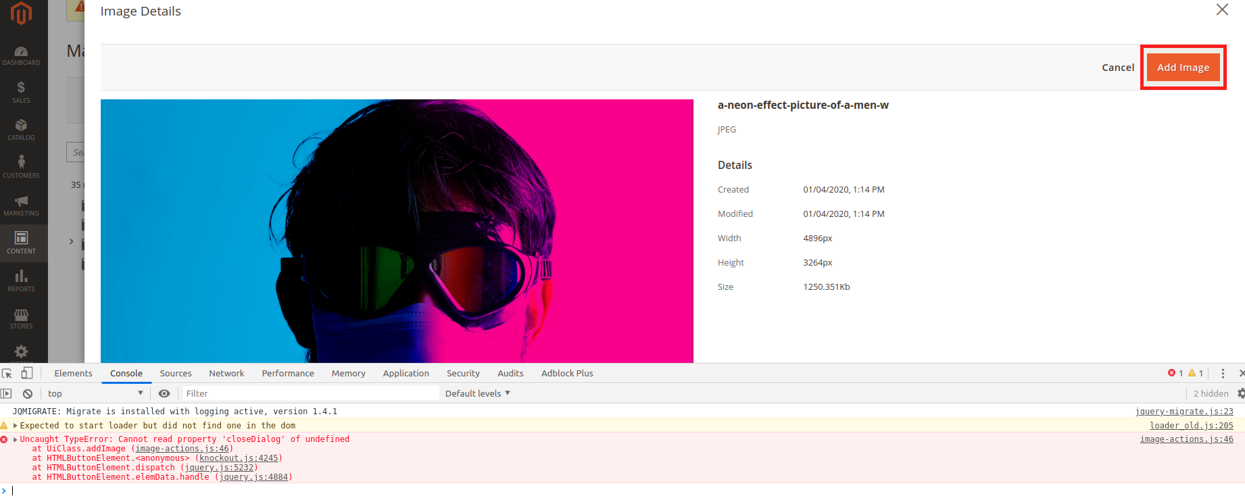Switch to the Network tab
Screen dimensions: 1245x496
[226, 373]
